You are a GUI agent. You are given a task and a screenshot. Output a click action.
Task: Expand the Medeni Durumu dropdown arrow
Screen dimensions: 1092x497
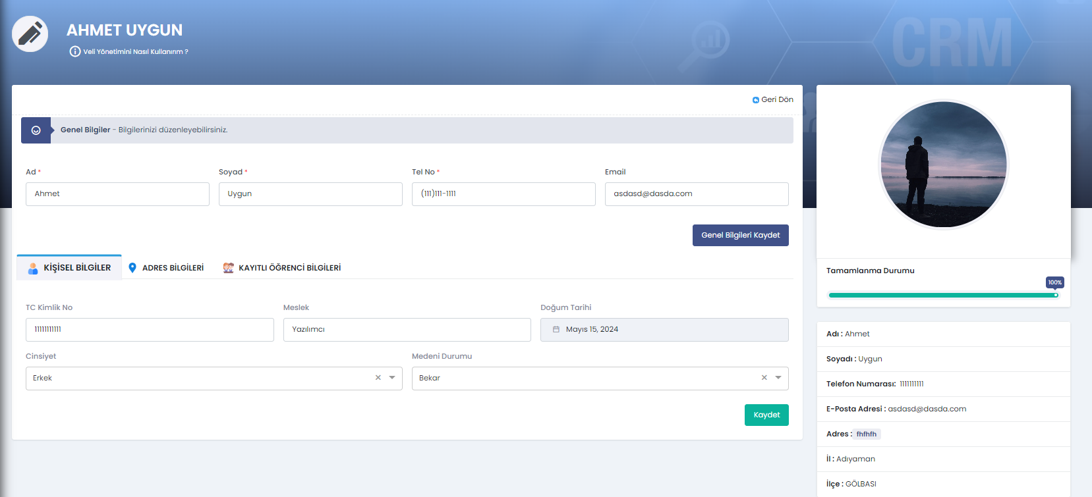click(778, 378)
